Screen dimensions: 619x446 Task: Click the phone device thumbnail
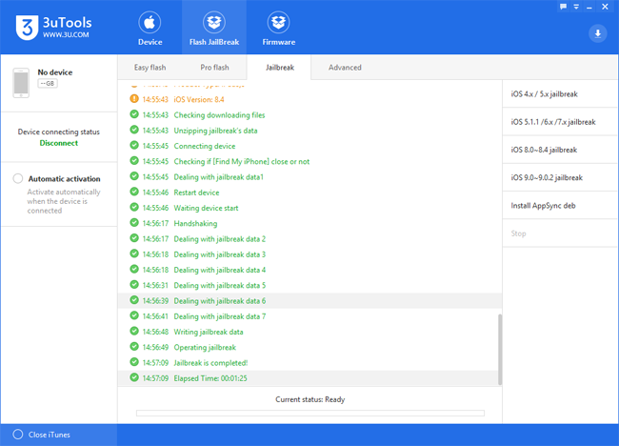coord(21,83)
